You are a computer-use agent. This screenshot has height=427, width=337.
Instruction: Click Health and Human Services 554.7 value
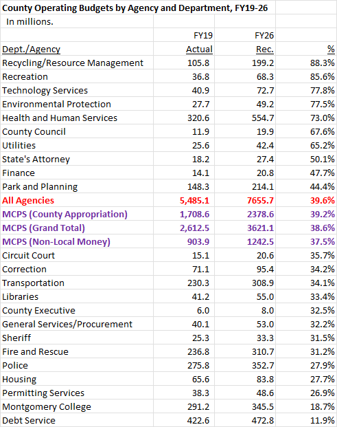263,118
